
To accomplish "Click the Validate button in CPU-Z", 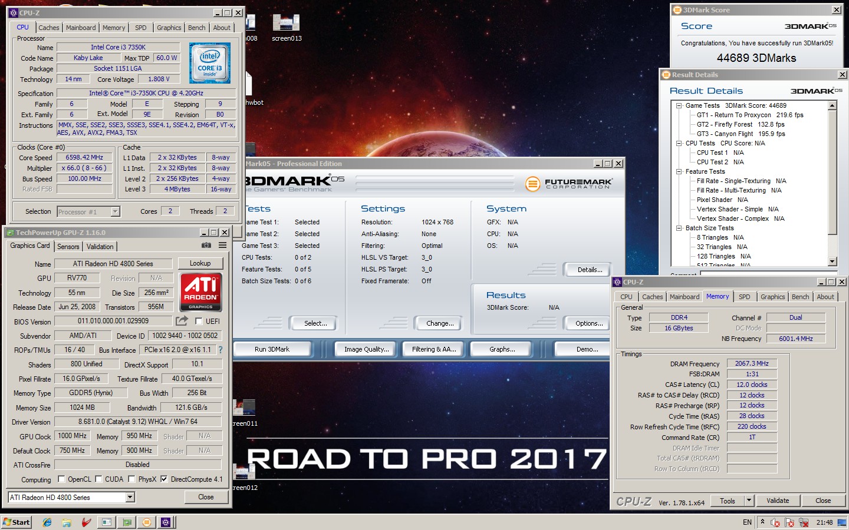I will click(x=778, y=501).
